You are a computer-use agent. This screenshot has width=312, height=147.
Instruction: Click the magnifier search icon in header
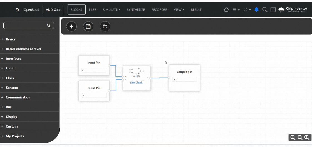[x=265, y=9]
